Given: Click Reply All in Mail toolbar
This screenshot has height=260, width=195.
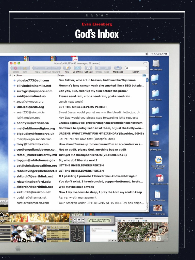Looking at the screenshot, I should pos(47,68).
